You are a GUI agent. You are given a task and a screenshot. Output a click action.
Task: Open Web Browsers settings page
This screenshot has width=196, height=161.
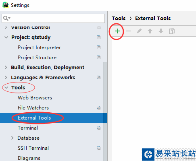(35, 98)
